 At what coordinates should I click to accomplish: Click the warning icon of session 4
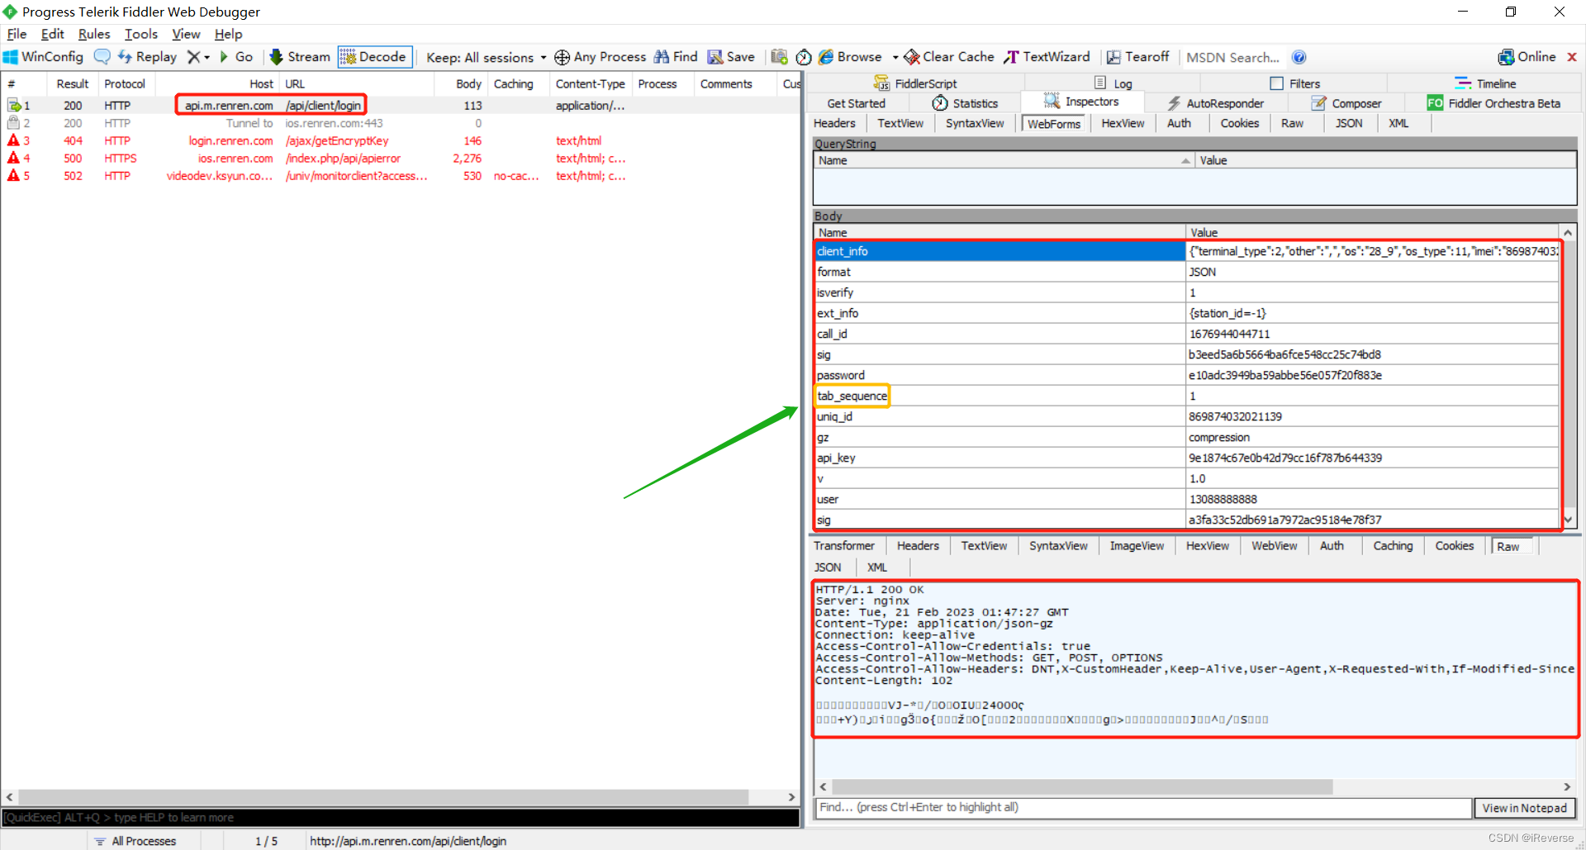click(x=13, y=158)
